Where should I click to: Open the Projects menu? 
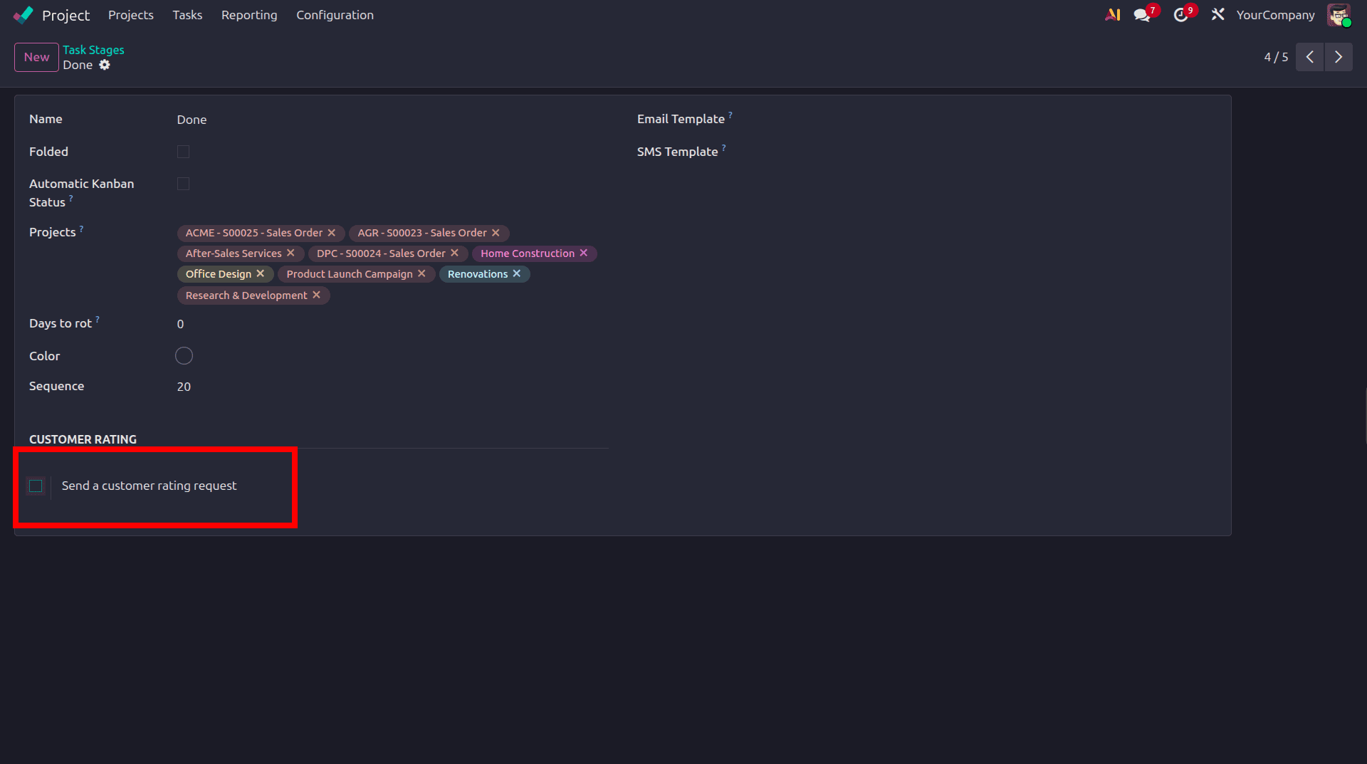tap(130, 15)
